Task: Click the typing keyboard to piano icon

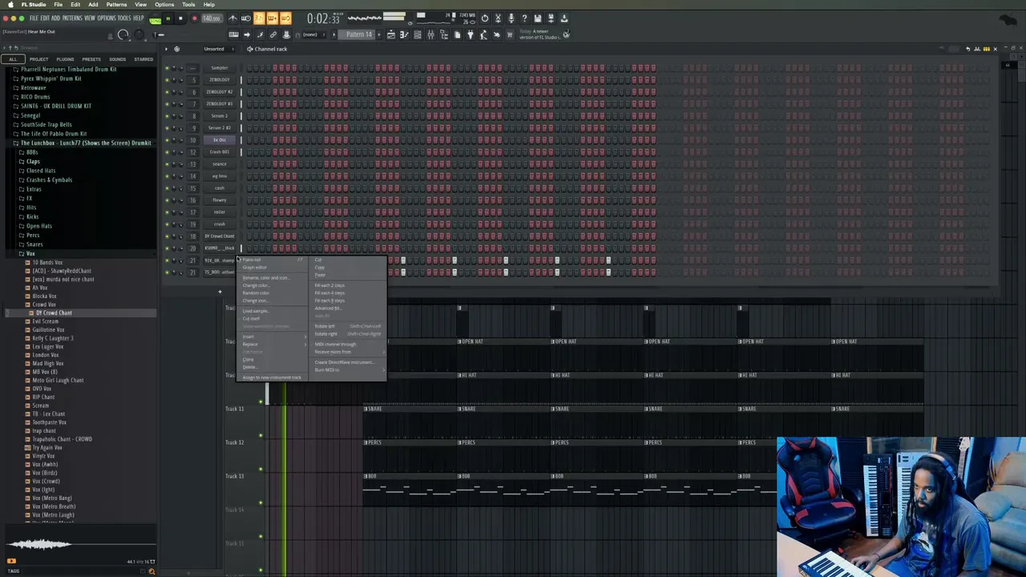Action: [233, 34]
